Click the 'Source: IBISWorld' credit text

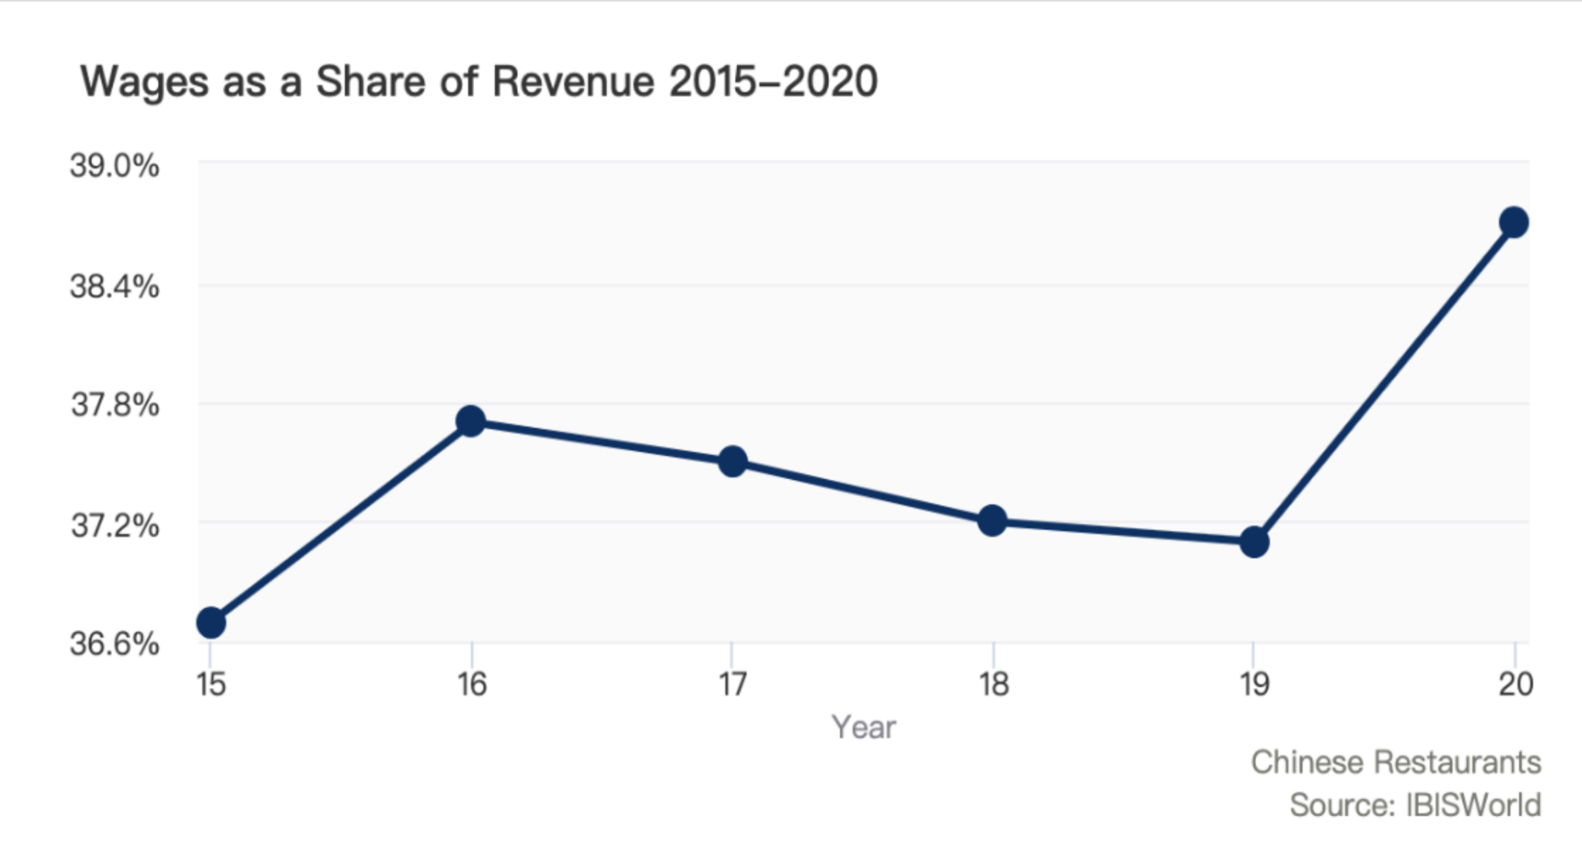pyautogui.click(x=1415, y=806)
